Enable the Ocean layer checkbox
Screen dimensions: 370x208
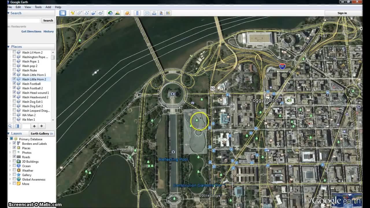[x=14, y=166]
